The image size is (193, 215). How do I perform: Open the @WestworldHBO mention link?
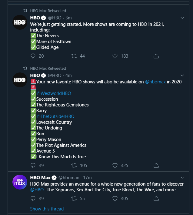coord(54,93)
